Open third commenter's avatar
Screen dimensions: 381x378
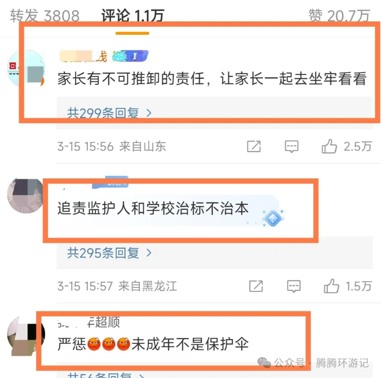(x=26, y=335)
